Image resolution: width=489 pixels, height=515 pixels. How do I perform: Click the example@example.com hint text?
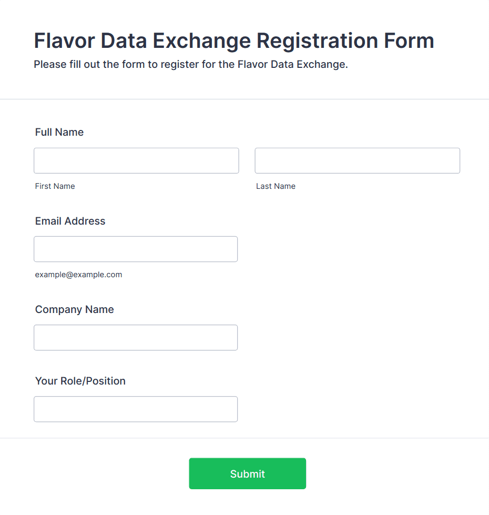78,275
